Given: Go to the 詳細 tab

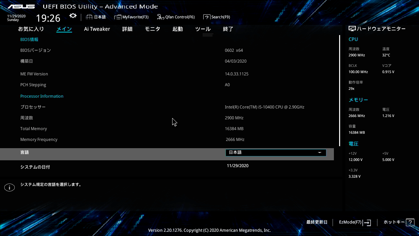Looking at the screenshot, I should (x=127, y=29).
